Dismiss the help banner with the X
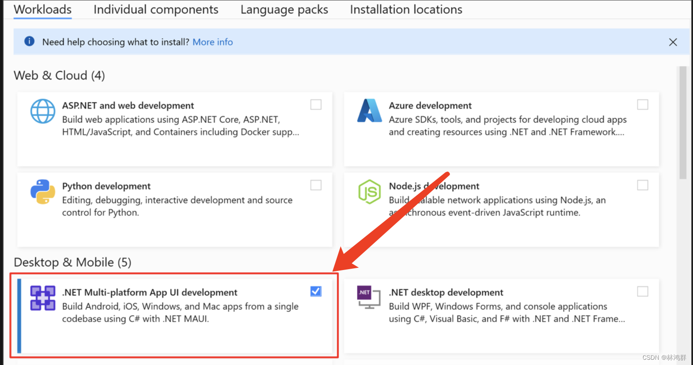The image size is (693, 365). [673, 42]
